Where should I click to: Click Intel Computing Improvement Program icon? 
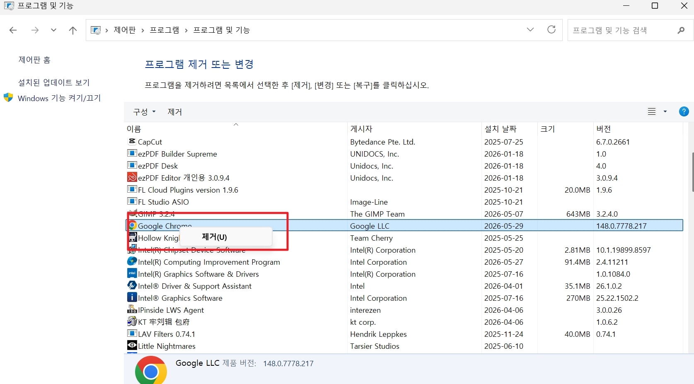tap(132, 261)
